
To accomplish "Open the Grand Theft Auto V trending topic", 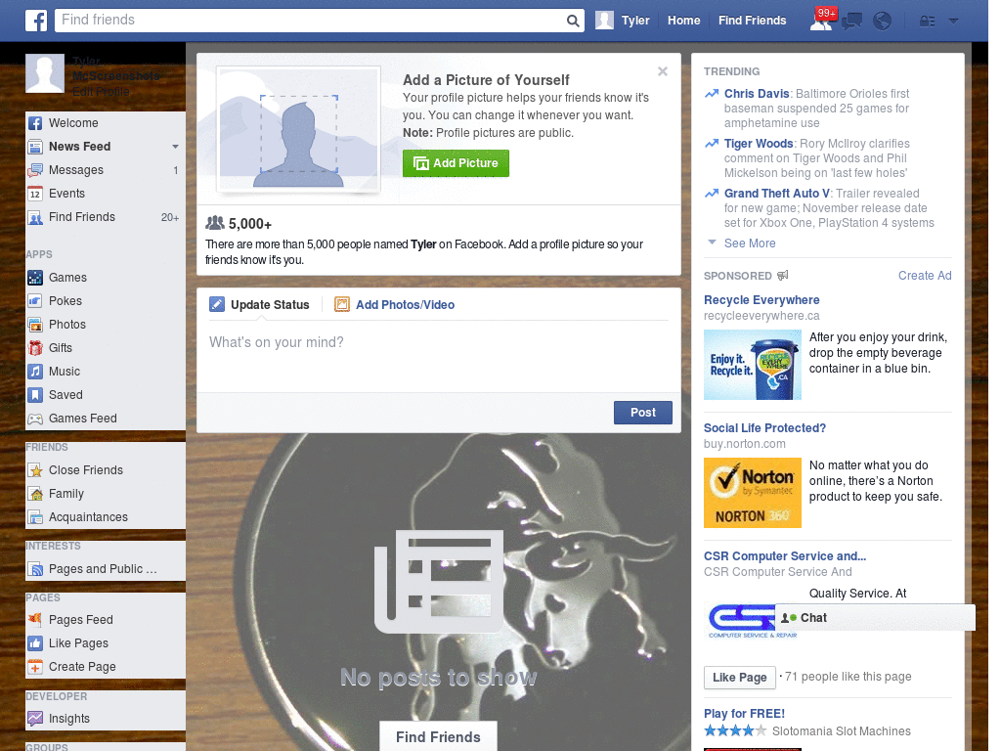I will [x=777, y=194].
